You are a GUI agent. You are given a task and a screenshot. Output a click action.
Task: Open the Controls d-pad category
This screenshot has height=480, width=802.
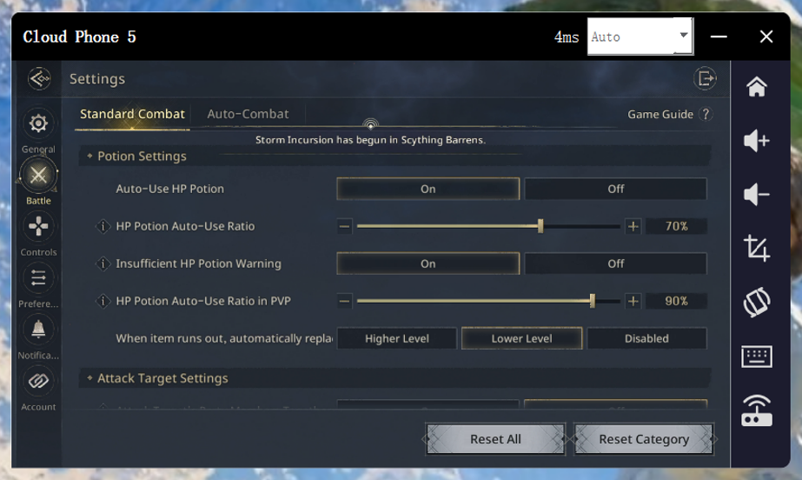pos(38,226)
